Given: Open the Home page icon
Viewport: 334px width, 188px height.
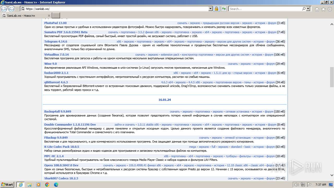Looking at the screenshot, I should coord(317,9).
